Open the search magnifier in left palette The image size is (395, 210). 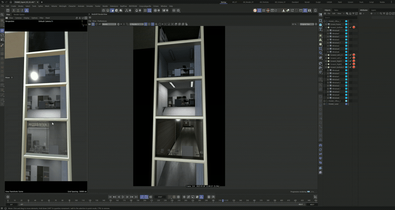tap(2, 15)
